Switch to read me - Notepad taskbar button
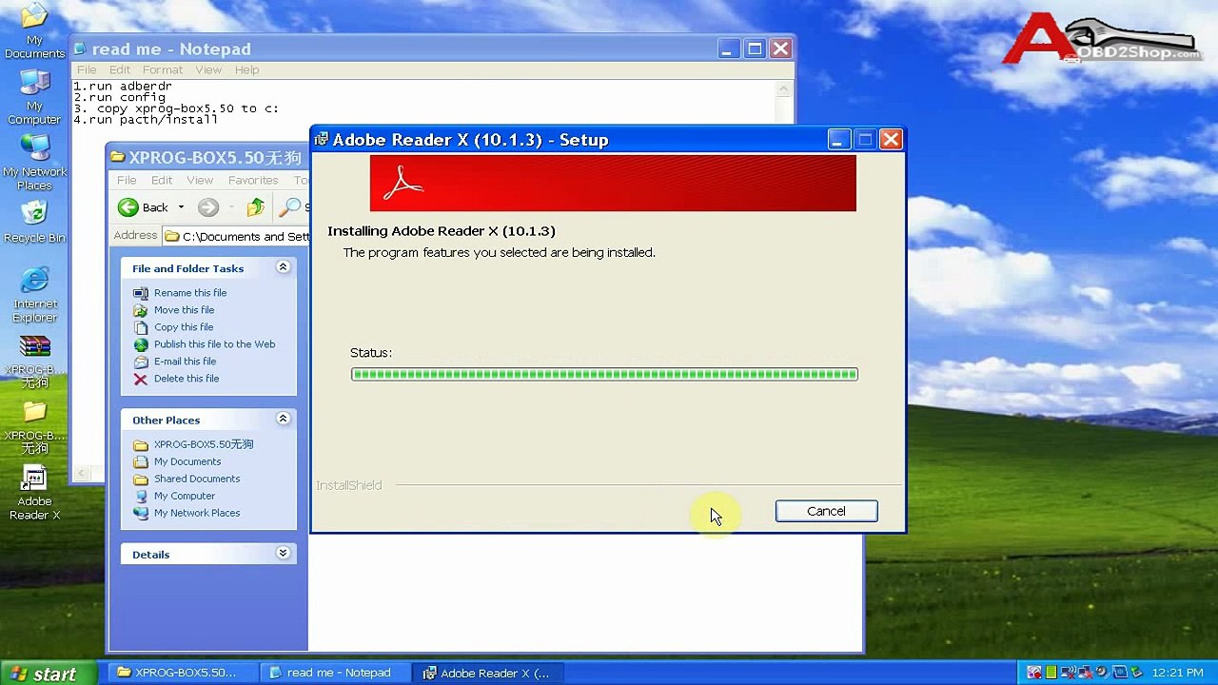The width and height of the screenshot is (1218, 685). click(336, 673)
